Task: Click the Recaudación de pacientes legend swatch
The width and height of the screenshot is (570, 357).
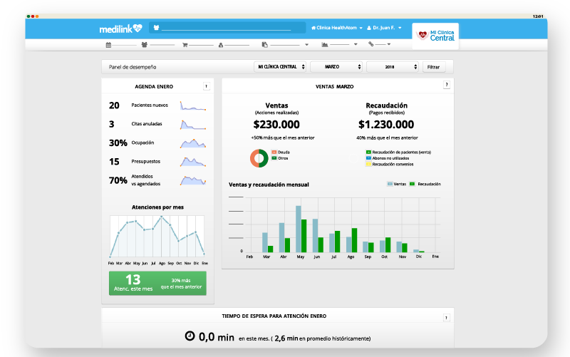Action: point(368,152)
